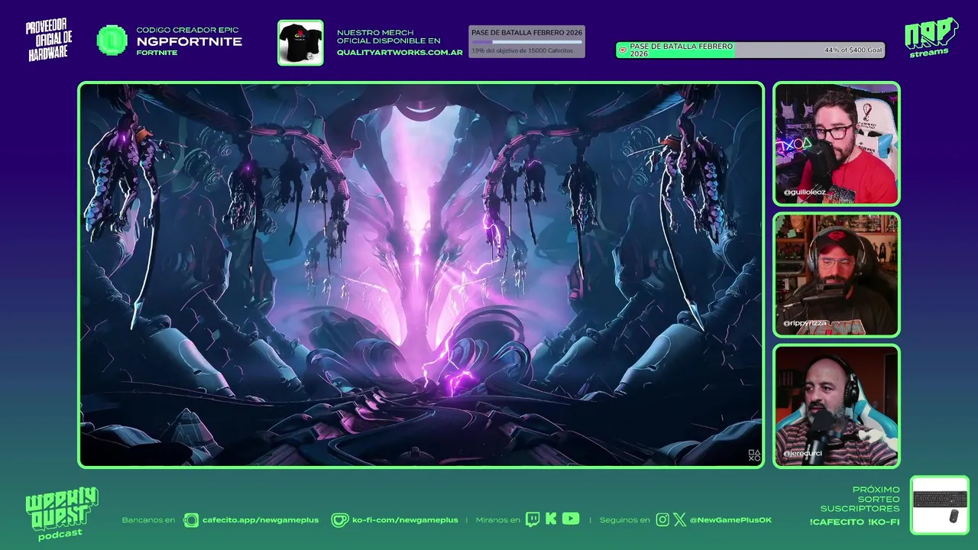
Task: Click 'PASE DE BATALLA FEBRERO 2026' Cafecito title
Action: click(x=526, y=33)
